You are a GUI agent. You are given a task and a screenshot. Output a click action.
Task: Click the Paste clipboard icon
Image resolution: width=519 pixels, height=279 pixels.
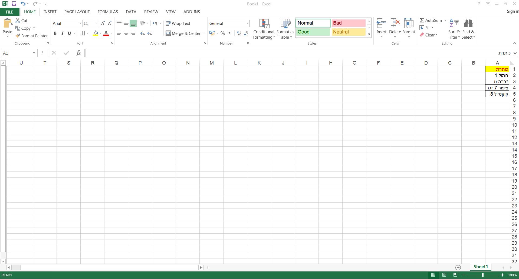[x=8, y=23]
